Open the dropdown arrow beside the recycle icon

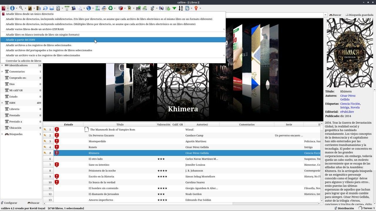(115, 8)
